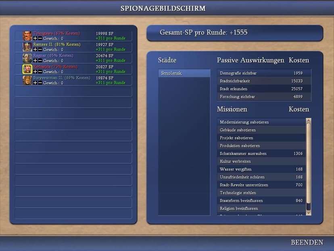The image size is (334, 251).
Task: Select Forschung sichtbar passive effect
Action: click(x=264, y=97)
